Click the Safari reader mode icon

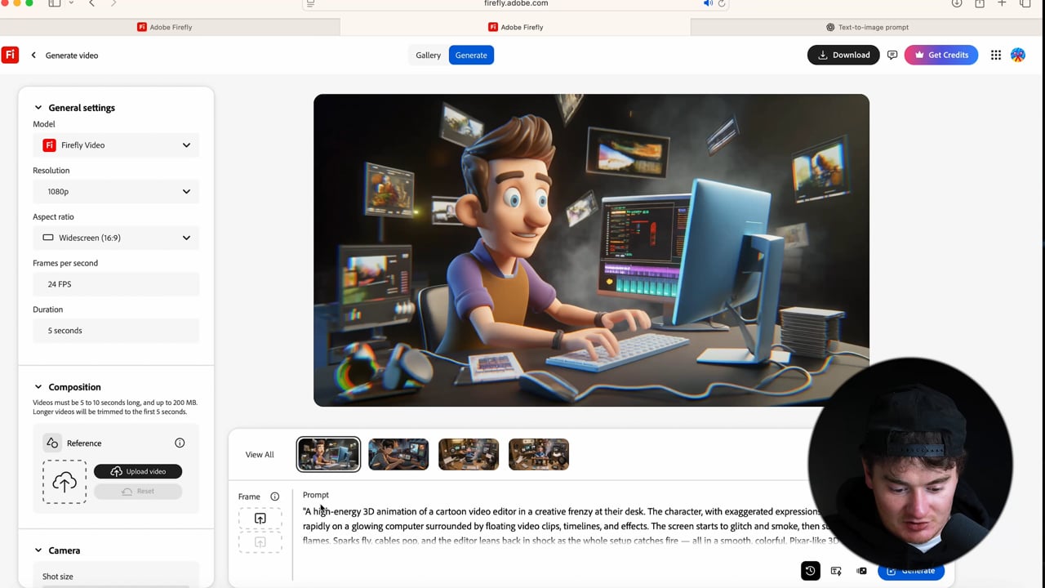(x=310, y=4)
